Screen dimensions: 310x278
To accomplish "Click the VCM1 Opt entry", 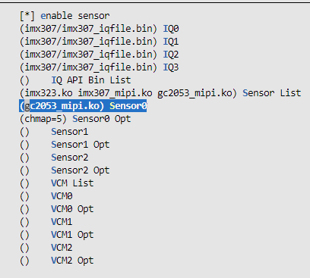I will 56,235.
